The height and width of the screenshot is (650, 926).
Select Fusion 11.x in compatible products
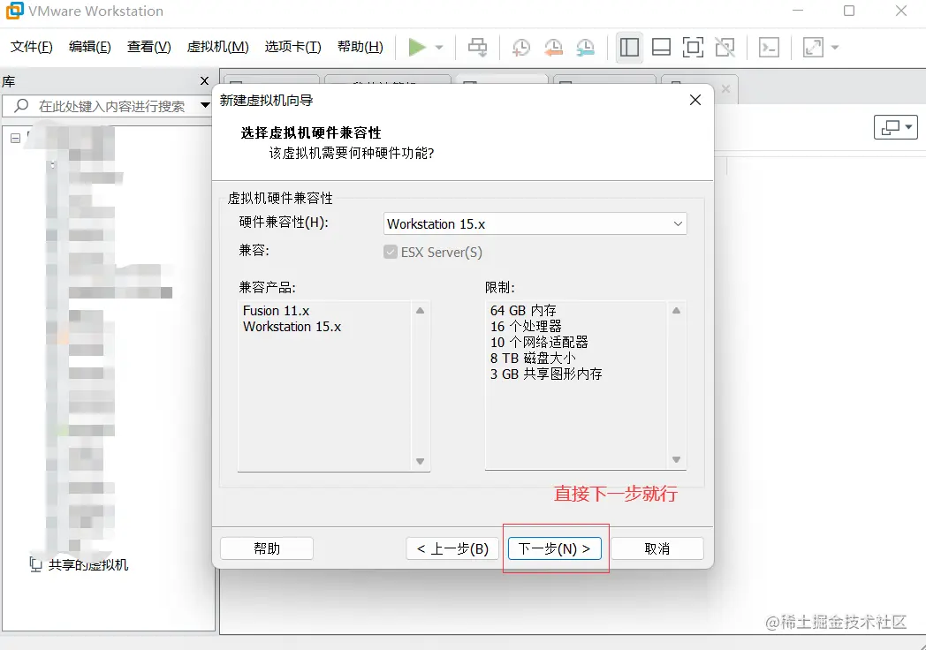[276, 311]
